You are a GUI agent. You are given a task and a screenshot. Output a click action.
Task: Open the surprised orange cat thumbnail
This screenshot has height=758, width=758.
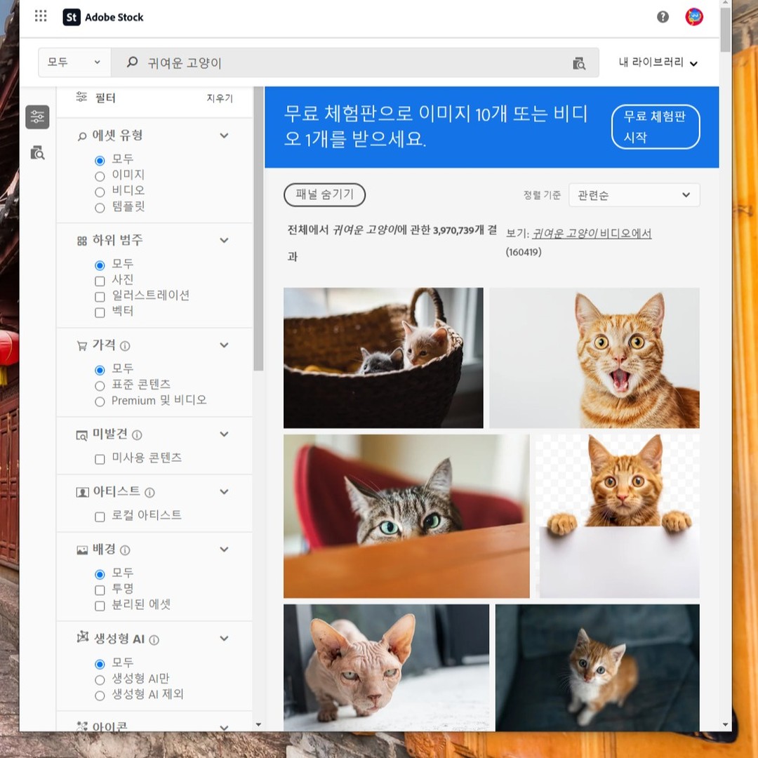pos(594,358)
